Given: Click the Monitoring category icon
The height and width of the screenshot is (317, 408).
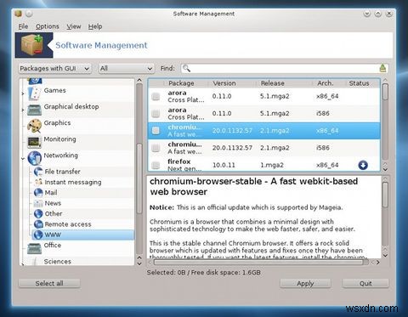Looking at the screenshot, I should 34,142.
